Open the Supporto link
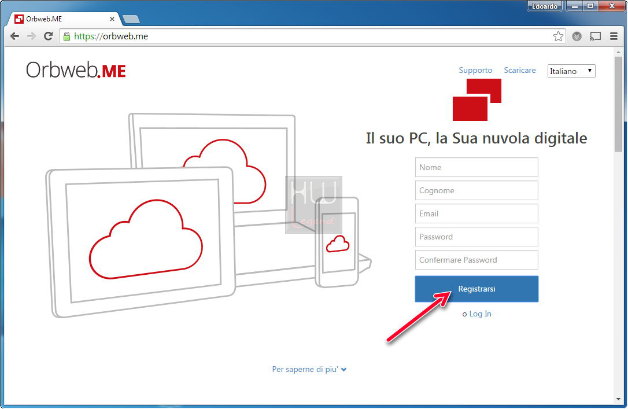 coord(475,70)
